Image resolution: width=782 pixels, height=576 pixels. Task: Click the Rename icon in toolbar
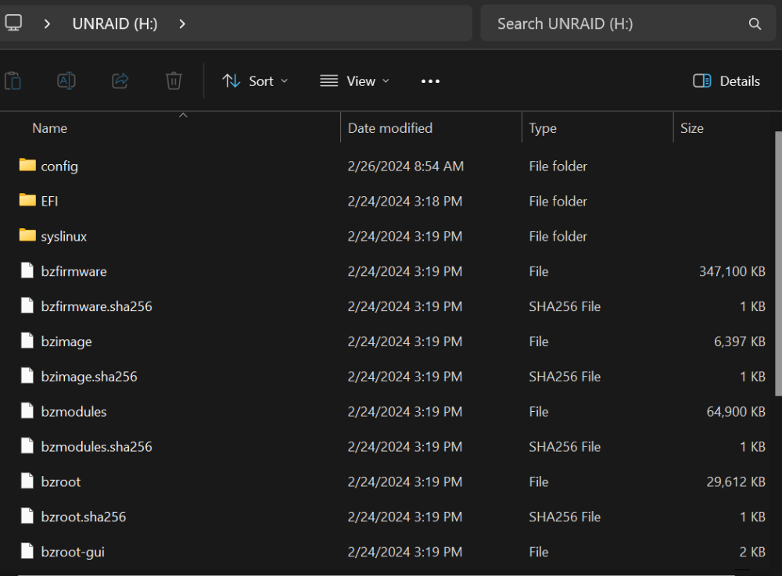pos(66,80)
